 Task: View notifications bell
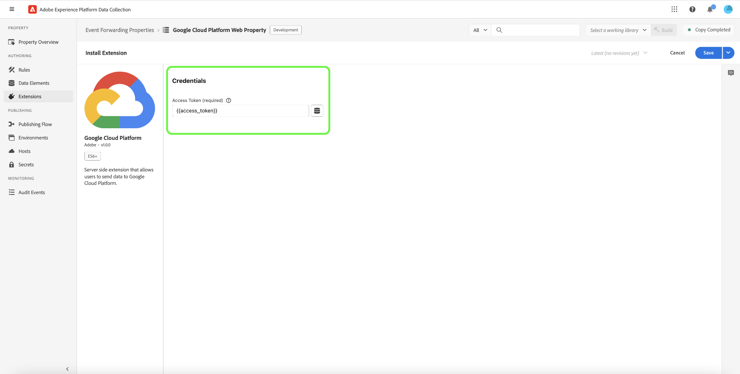point(710,9)
